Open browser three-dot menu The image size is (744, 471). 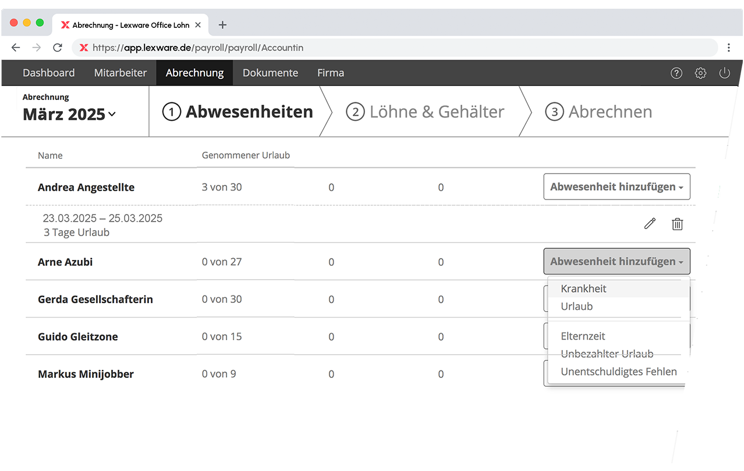tap(729, 48)
